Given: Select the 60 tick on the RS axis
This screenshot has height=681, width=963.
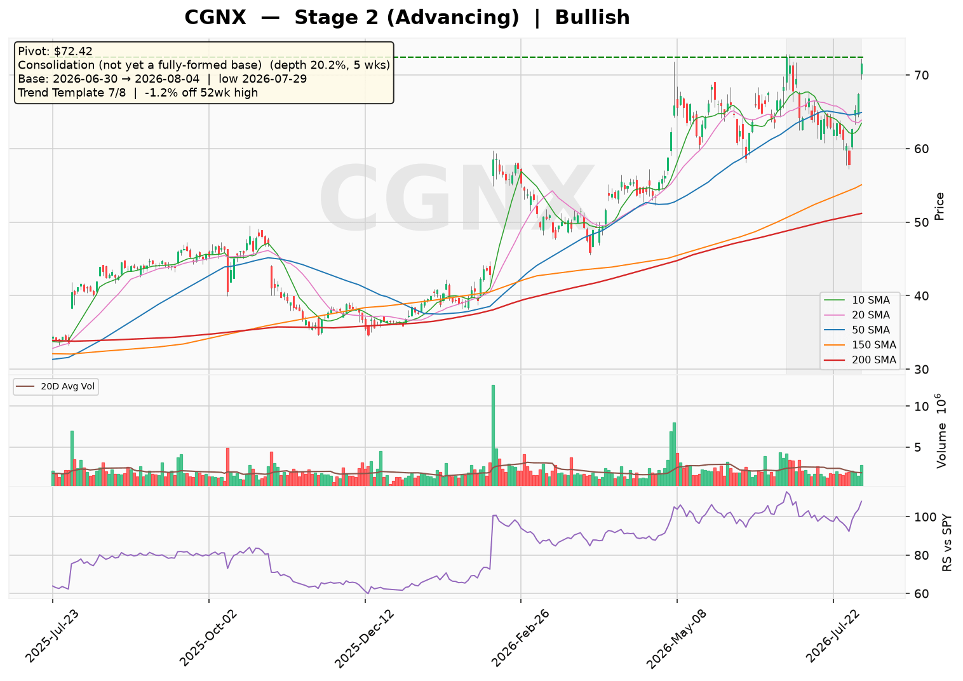Looking at the screenshot, I should (921, 594).
